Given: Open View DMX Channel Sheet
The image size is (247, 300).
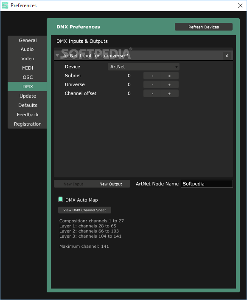Looking at the screenshot, I should click(x=84, y=210).
